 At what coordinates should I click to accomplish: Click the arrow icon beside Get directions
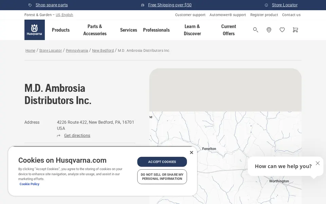point(59,136)
